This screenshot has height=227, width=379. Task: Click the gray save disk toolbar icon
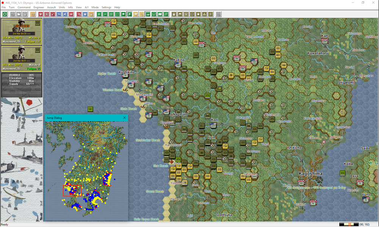(25, 14)
